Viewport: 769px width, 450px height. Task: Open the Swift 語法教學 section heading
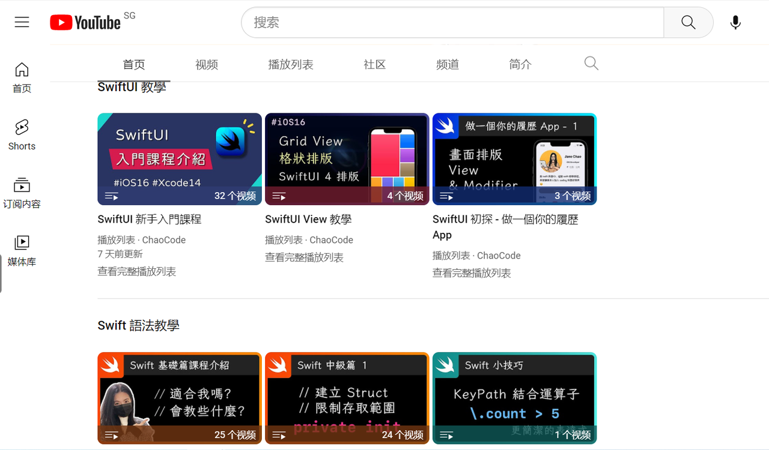[139, 326]
